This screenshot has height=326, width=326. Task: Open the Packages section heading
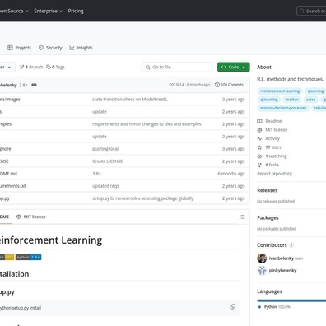point(268,217)
